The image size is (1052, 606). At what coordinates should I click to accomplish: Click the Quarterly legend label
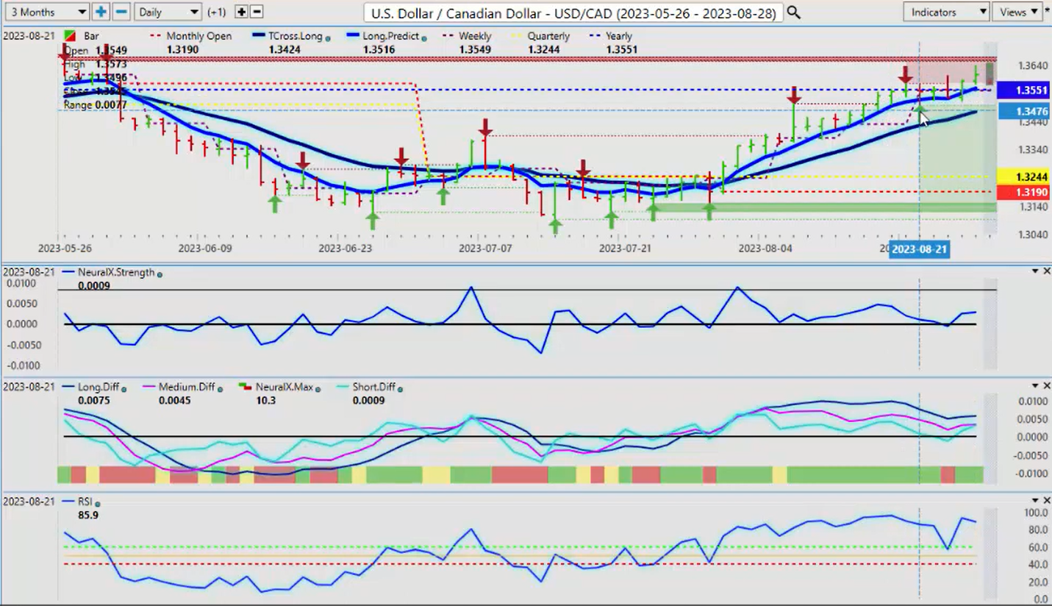pyautogui.click(x=548, y=36)
